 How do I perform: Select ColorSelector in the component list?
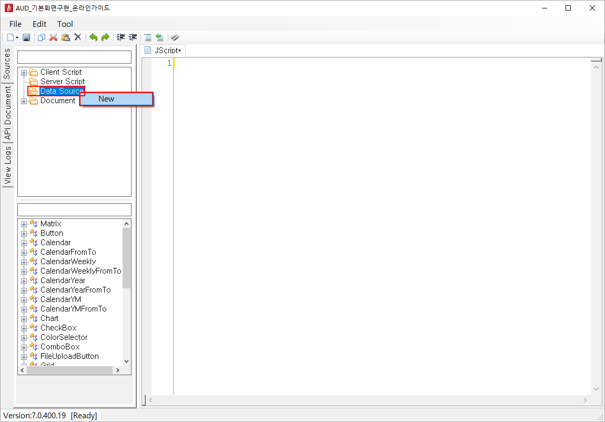[64, 337]
